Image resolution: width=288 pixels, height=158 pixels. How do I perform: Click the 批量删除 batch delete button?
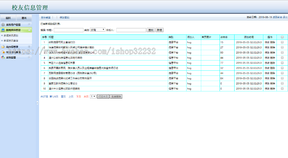pos(116,96)
